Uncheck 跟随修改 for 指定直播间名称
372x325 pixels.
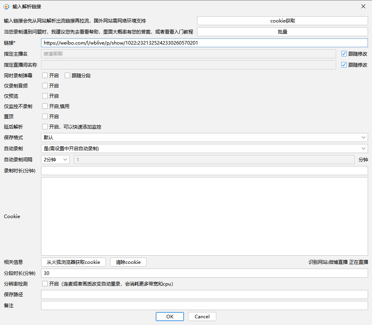[x=344, y=65]
